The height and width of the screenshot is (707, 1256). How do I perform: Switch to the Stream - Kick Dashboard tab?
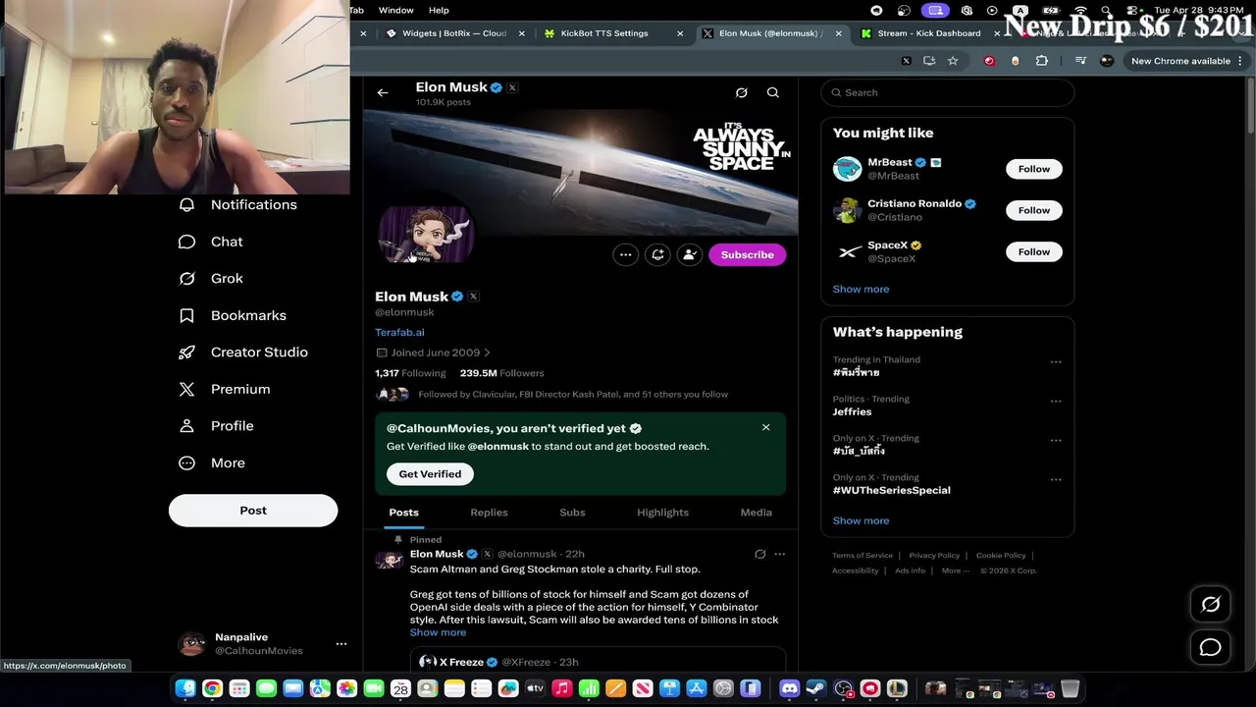[928, 33]
